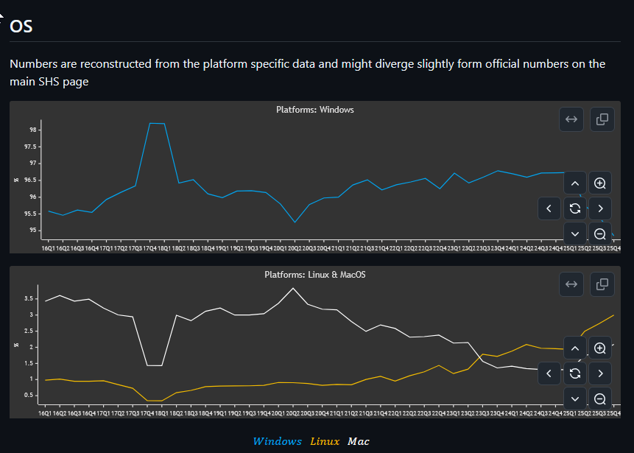
Task: Expand the Linux & MacOS chart width
Action: tap(570, 284)
